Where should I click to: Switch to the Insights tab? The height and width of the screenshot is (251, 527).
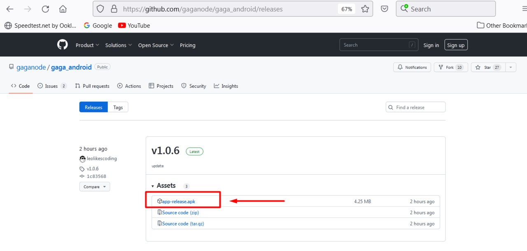coord(226,86)
